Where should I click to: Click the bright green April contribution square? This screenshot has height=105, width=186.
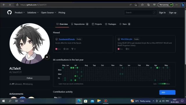[157, 68]
